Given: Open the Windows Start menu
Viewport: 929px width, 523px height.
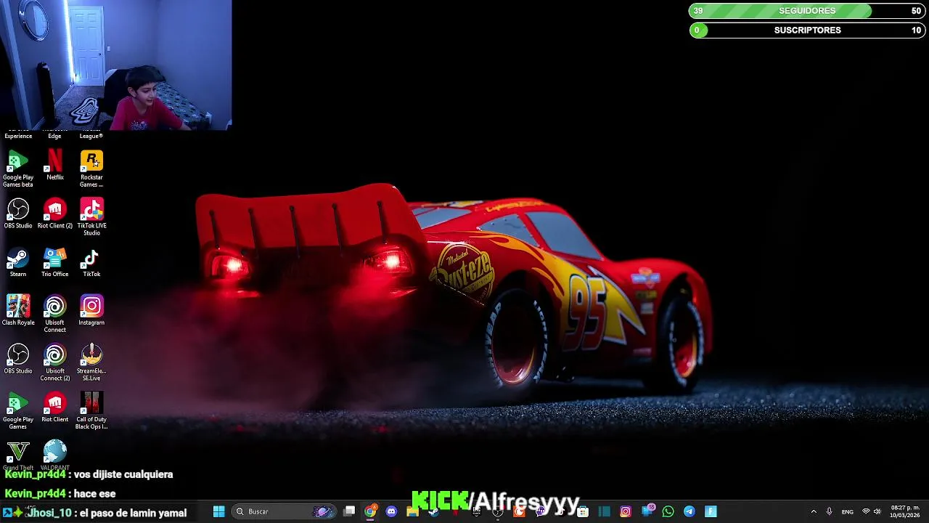Looking at the screenshot, I should (218, 511).
